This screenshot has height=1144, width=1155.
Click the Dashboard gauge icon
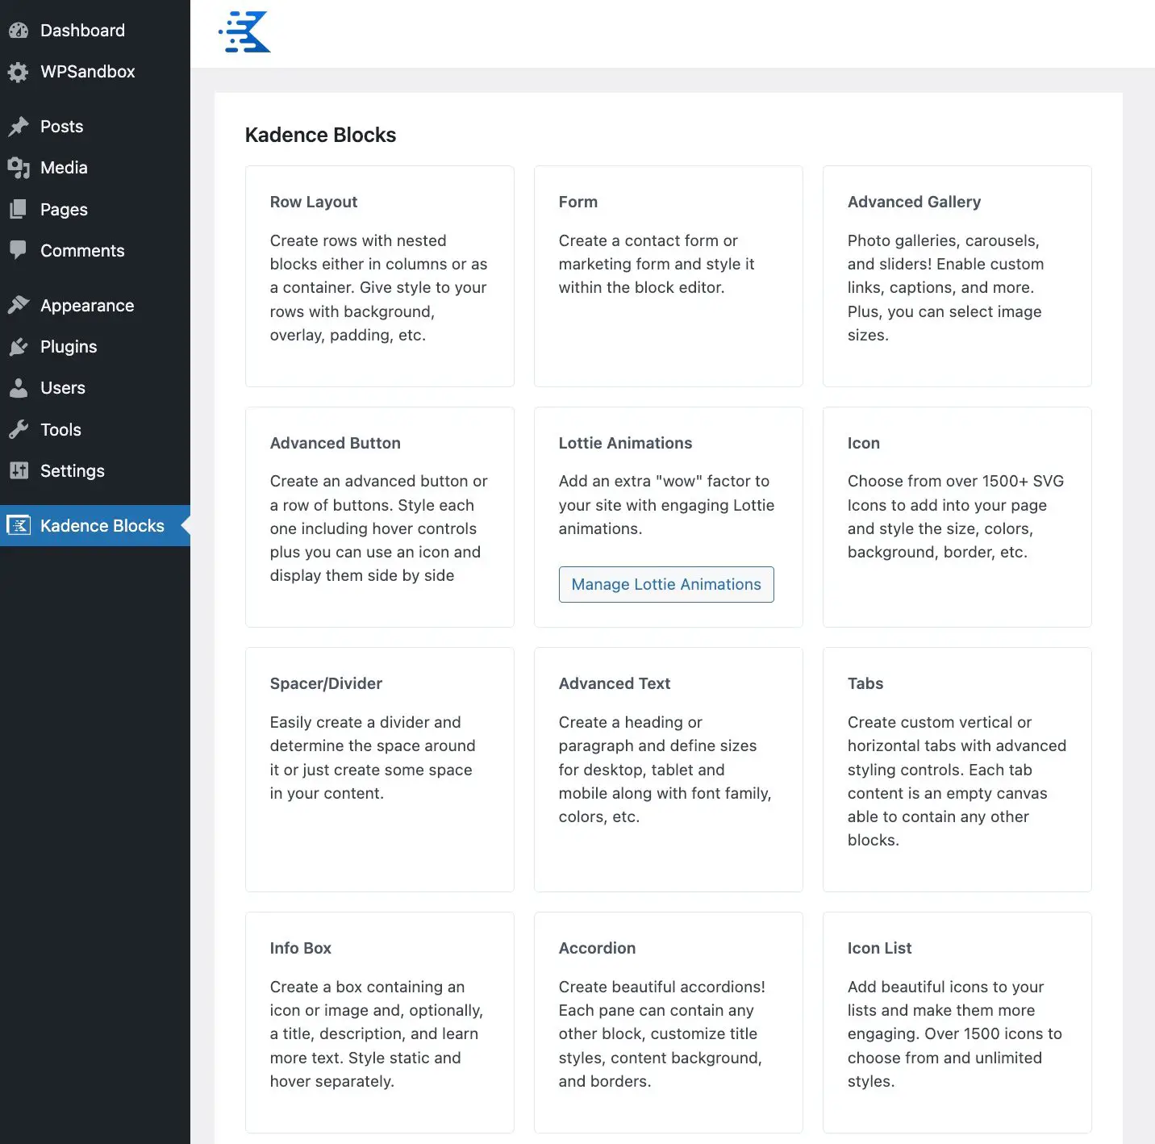[x=19, y=31]
